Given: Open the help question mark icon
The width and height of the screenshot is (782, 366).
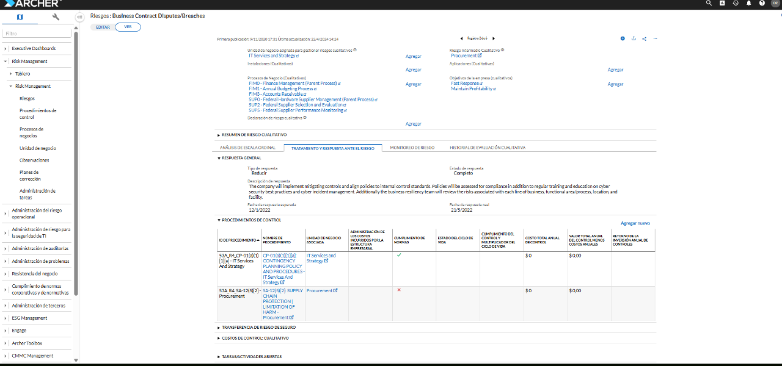Looking at the screenshot, I should (762, 3).
